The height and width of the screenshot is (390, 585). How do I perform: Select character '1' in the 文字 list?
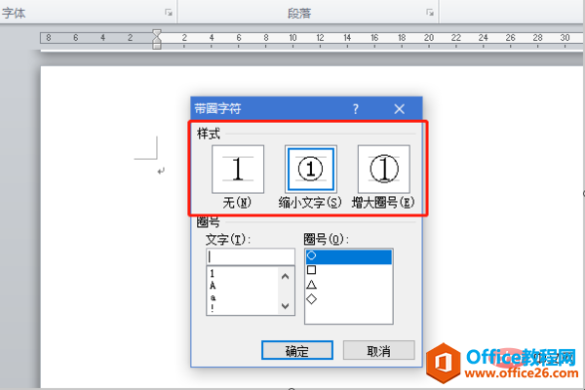213,274
